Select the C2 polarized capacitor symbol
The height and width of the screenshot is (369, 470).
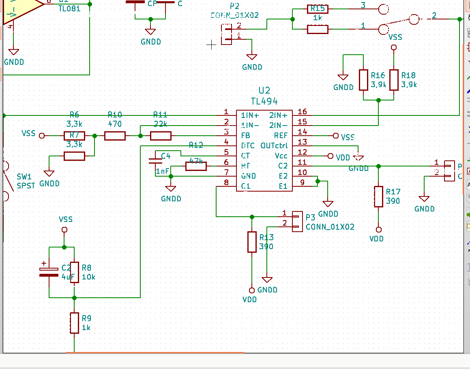pos(49,272)
